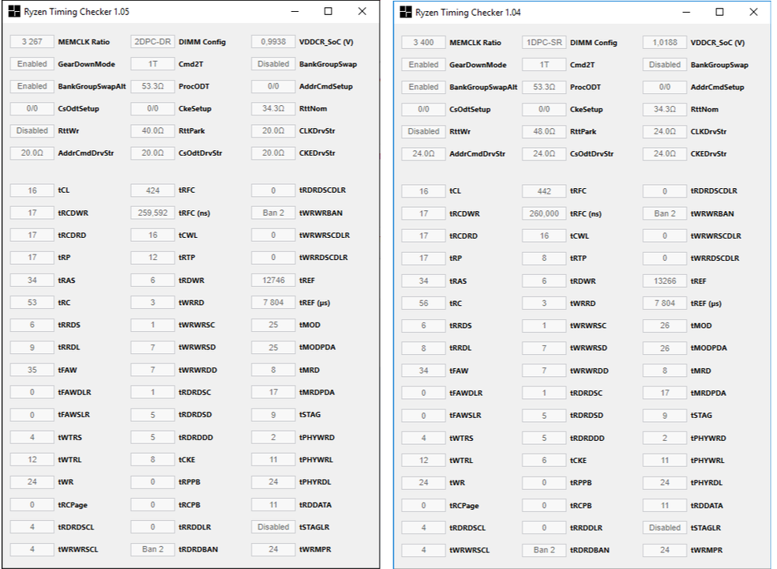Select CkeSetup field in 1.04 window

point(544,109)
